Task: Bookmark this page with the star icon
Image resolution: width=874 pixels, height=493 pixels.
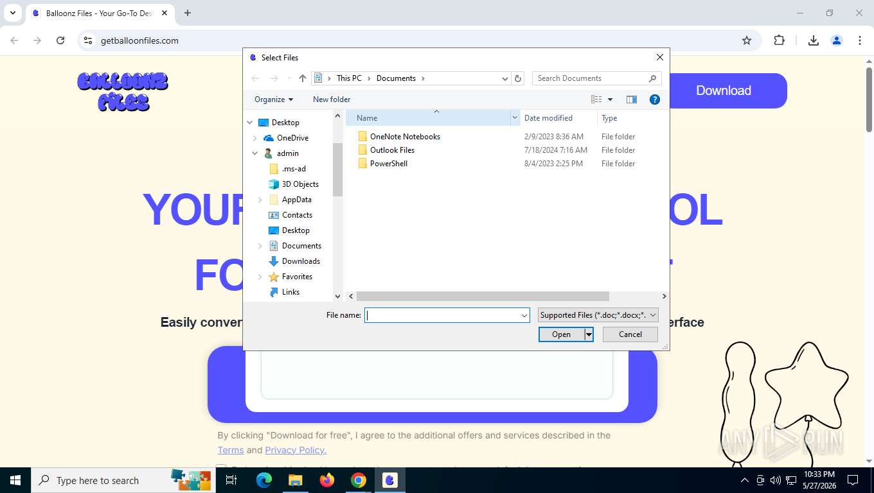Action: pyautogui.click(x=747, y=40)
